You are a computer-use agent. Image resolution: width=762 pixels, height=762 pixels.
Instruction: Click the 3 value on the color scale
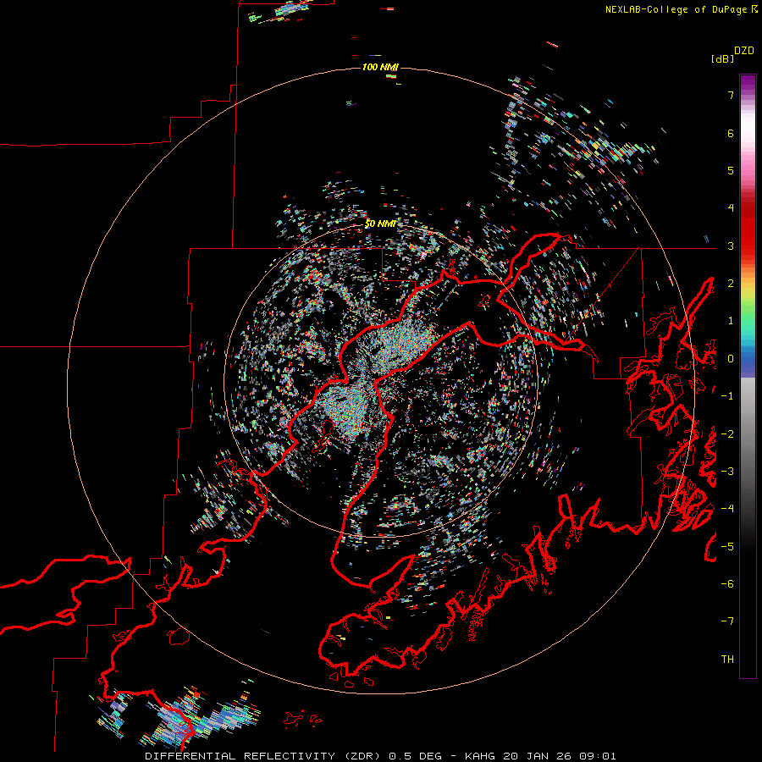click(x=731, y=246)
